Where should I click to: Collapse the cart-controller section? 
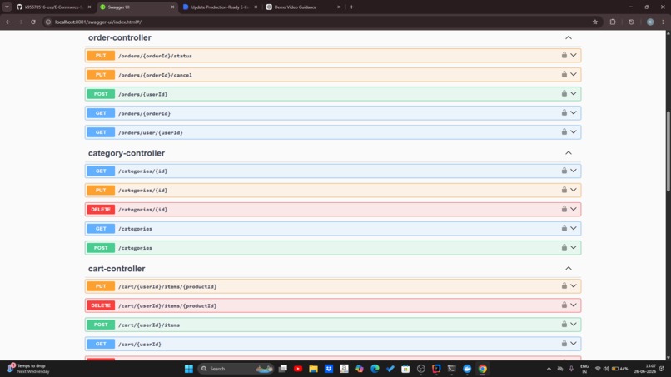569,268
